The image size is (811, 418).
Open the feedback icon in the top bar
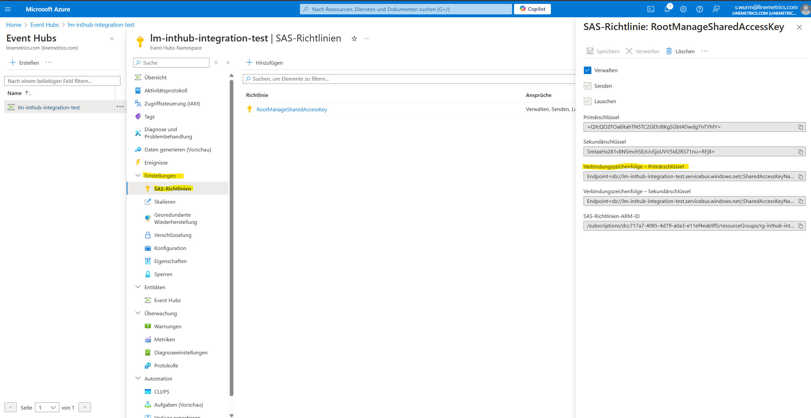716,9
